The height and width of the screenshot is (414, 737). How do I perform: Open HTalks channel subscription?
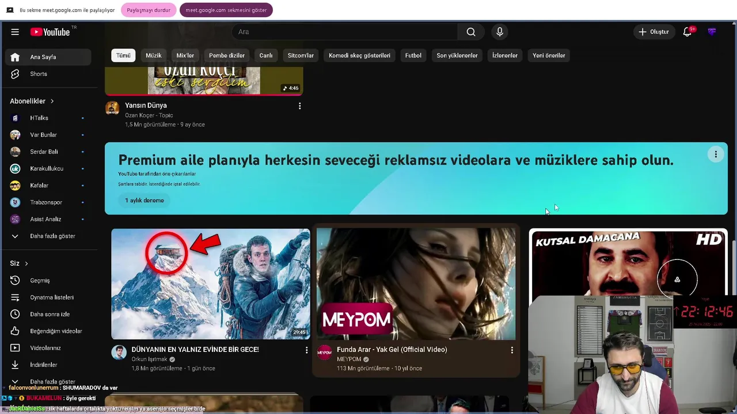point(48,118)
